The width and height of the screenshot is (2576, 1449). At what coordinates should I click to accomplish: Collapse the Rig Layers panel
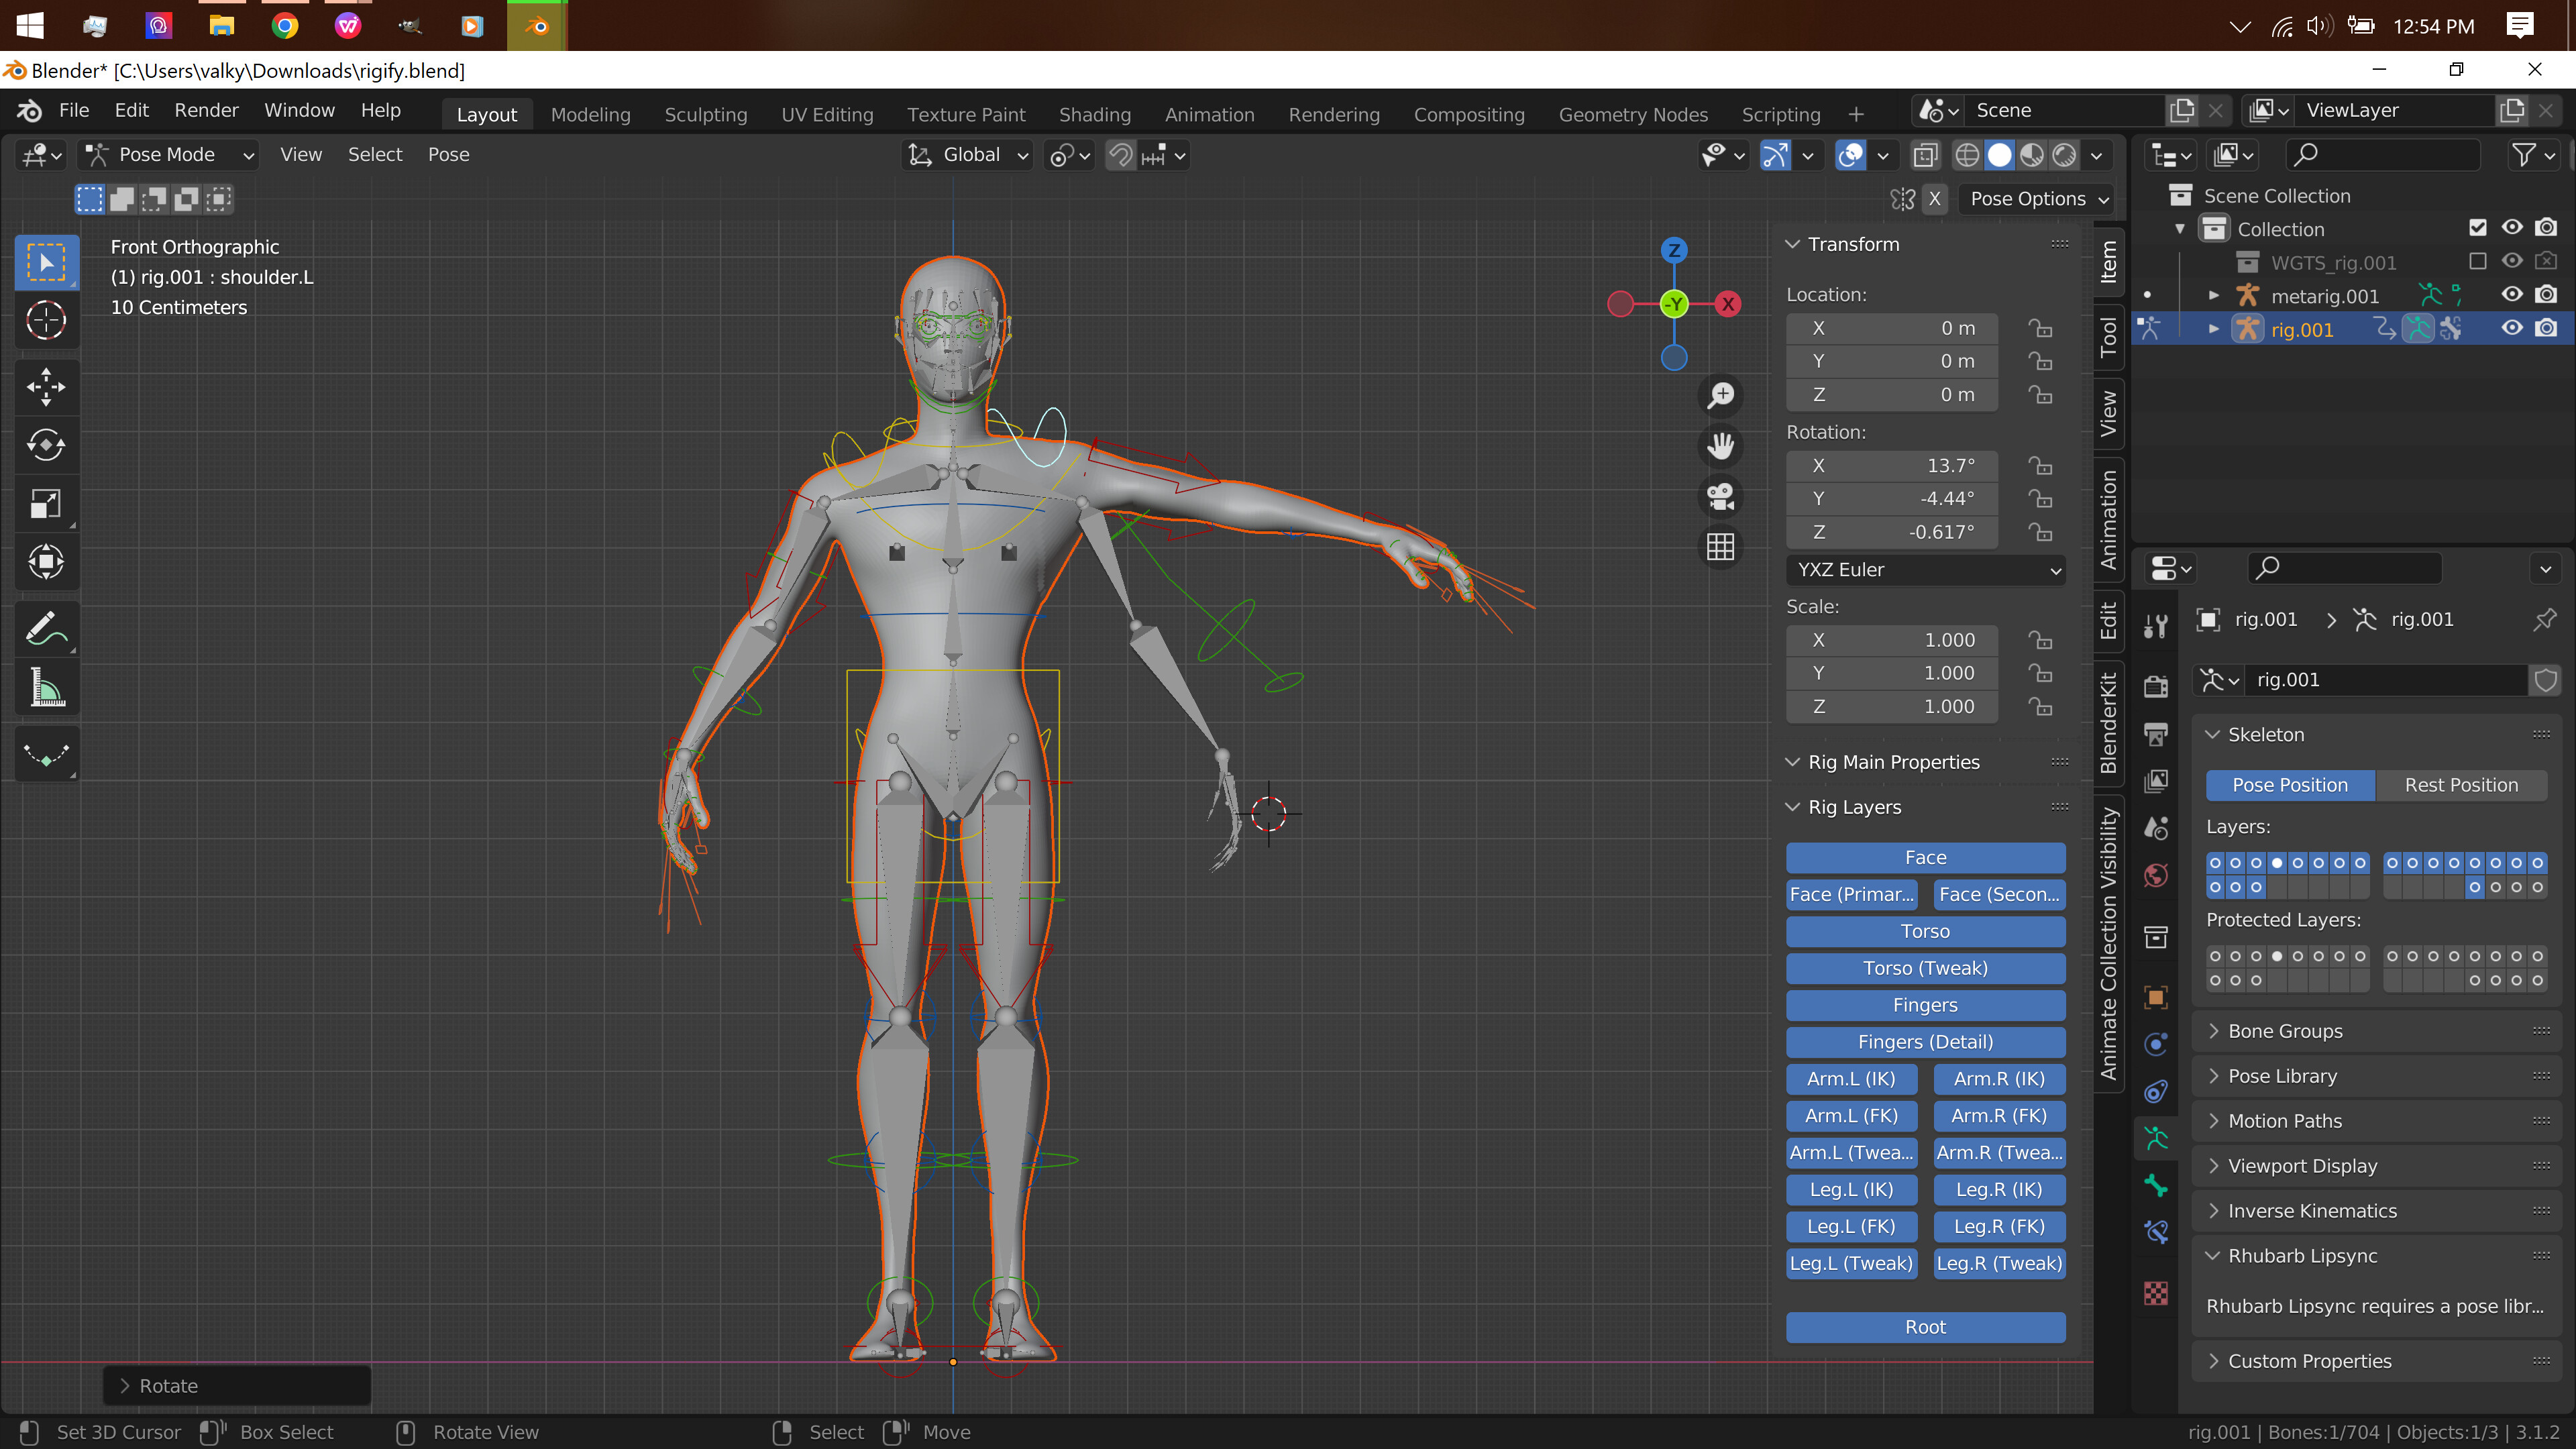[1855, 807]
